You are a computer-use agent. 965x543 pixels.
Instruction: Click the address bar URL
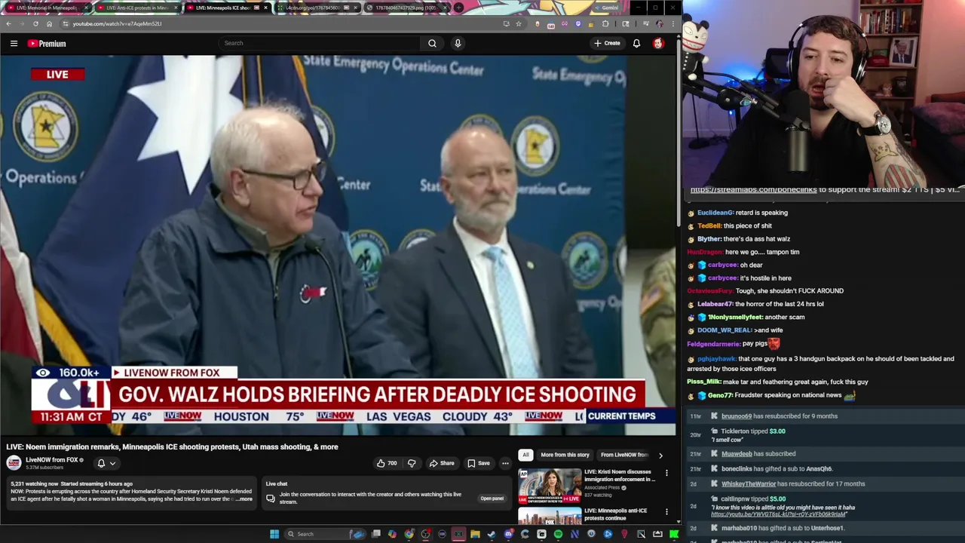coord(117,23)
